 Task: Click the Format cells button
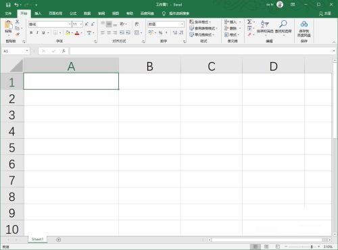(x=232, y=34)
